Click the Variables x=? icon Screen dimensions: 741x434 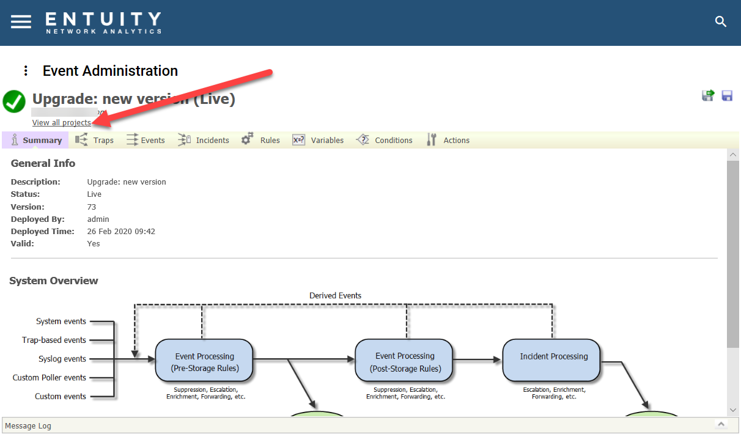(298, 140)
